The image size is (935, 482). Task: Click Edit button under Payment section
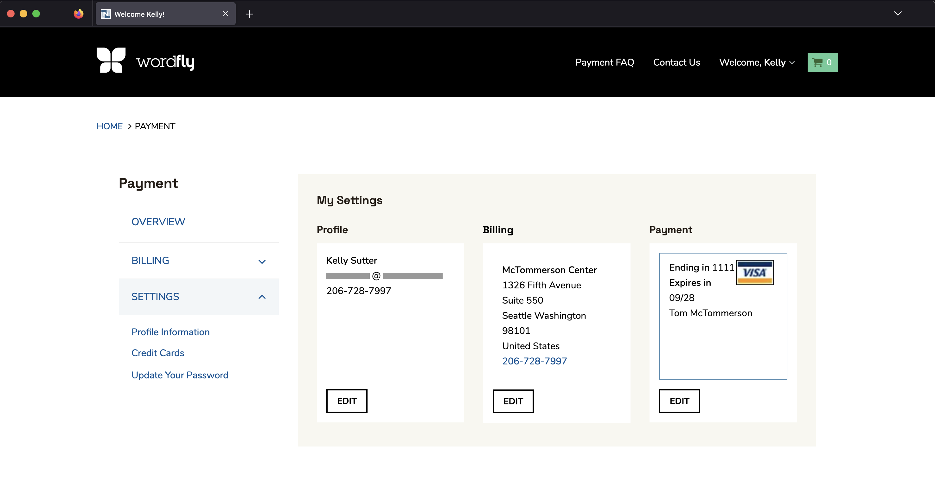pyautogui.click(x=679, y=400)
